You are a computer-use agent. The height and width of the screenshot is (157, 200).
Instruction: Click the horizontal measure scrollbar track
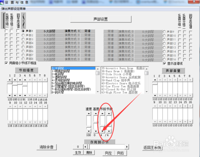click(x=106, y=147)
